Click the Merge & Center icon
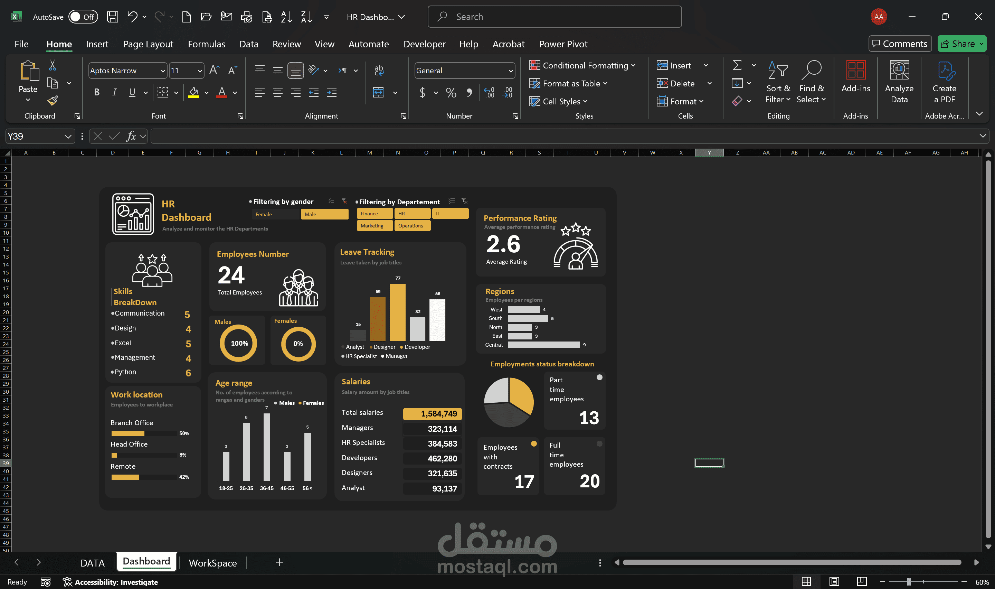The height and width of the screenshot is (589, 995). 378,93
